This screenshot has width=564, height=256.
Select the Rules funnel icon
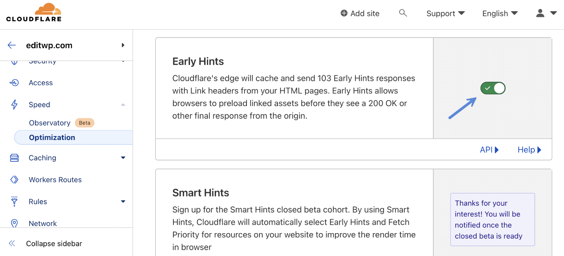point(14,202)
